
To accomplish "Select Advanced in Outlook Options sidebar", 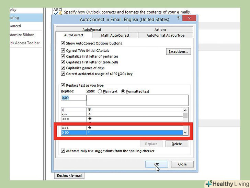I will 26,26.
